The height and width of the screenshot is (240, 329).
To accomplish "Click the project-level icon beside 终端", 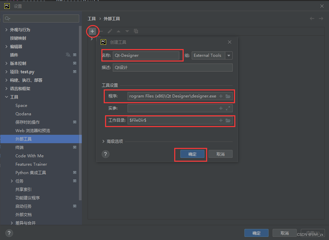I will coord(75,147).
